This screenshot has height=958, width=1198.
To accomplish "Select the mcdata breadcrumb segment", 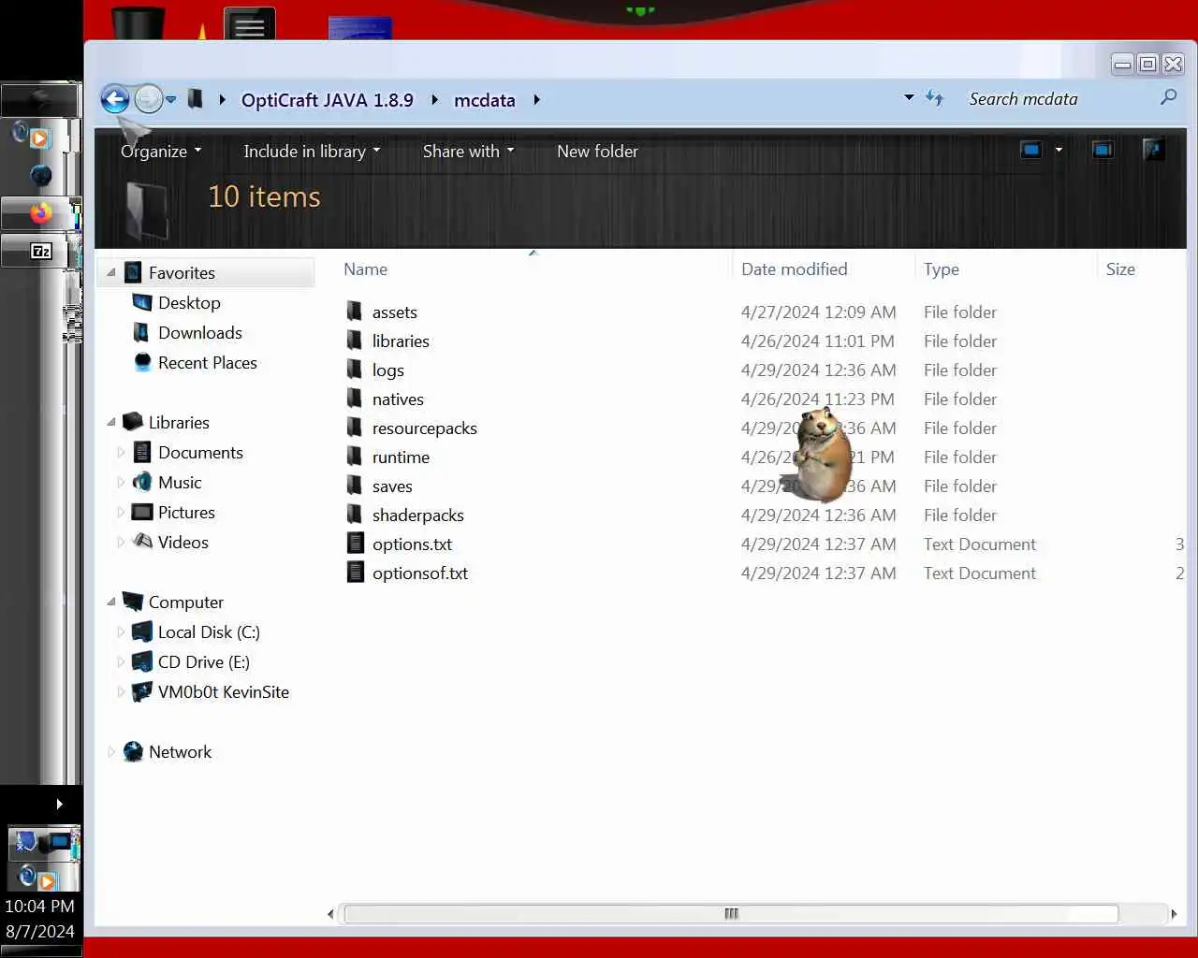I will pyautogui.click(x=484, y=100).
